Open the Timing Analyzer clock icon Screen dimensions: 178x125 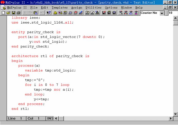[x=76, y=13]
